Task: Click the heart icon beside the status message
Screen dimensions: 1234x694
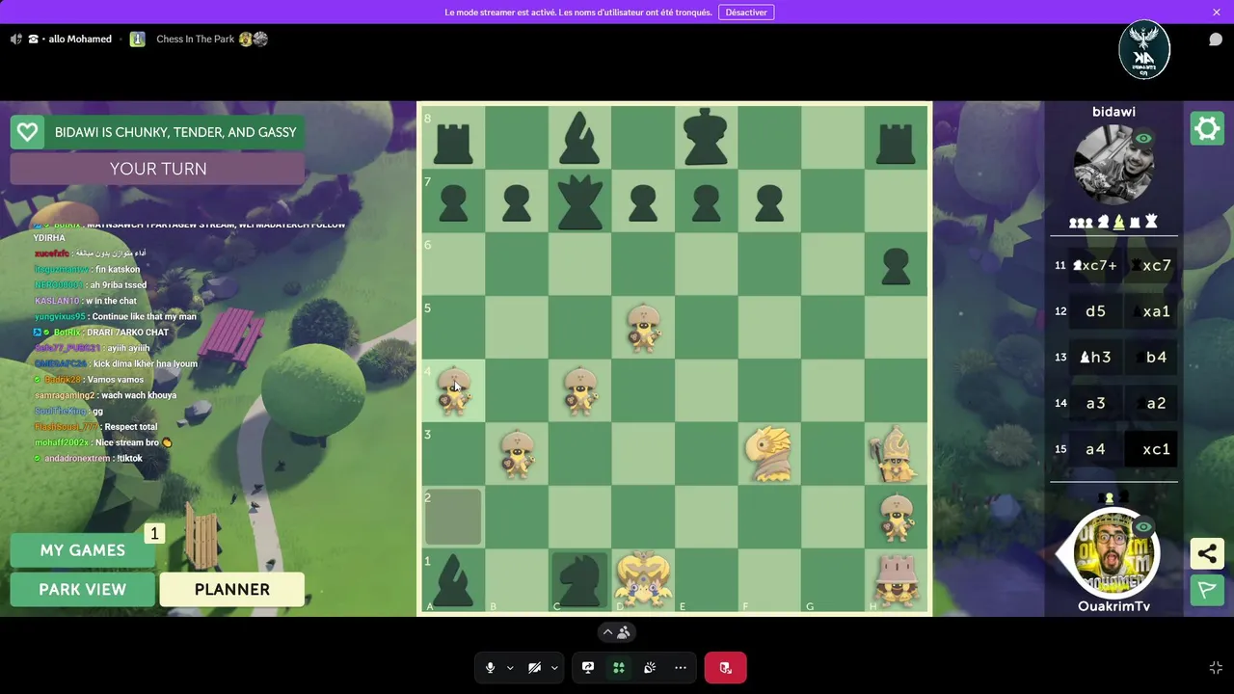Action: click(27, 132)
